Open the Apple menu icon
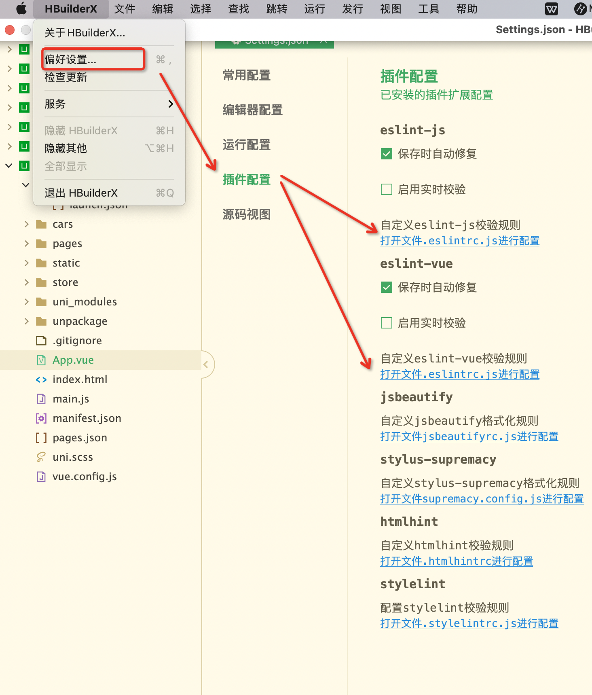Viewport: 592px width, 695px height. click(21, 8)
